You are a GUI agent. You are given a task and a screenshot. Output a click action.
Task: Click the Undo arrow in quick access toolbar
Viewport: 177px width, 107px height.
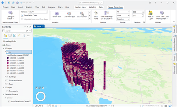point(21,3)
